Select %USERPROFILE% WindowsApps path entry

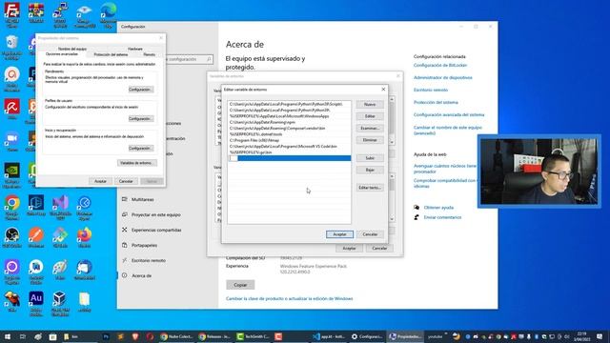(289, 116)
